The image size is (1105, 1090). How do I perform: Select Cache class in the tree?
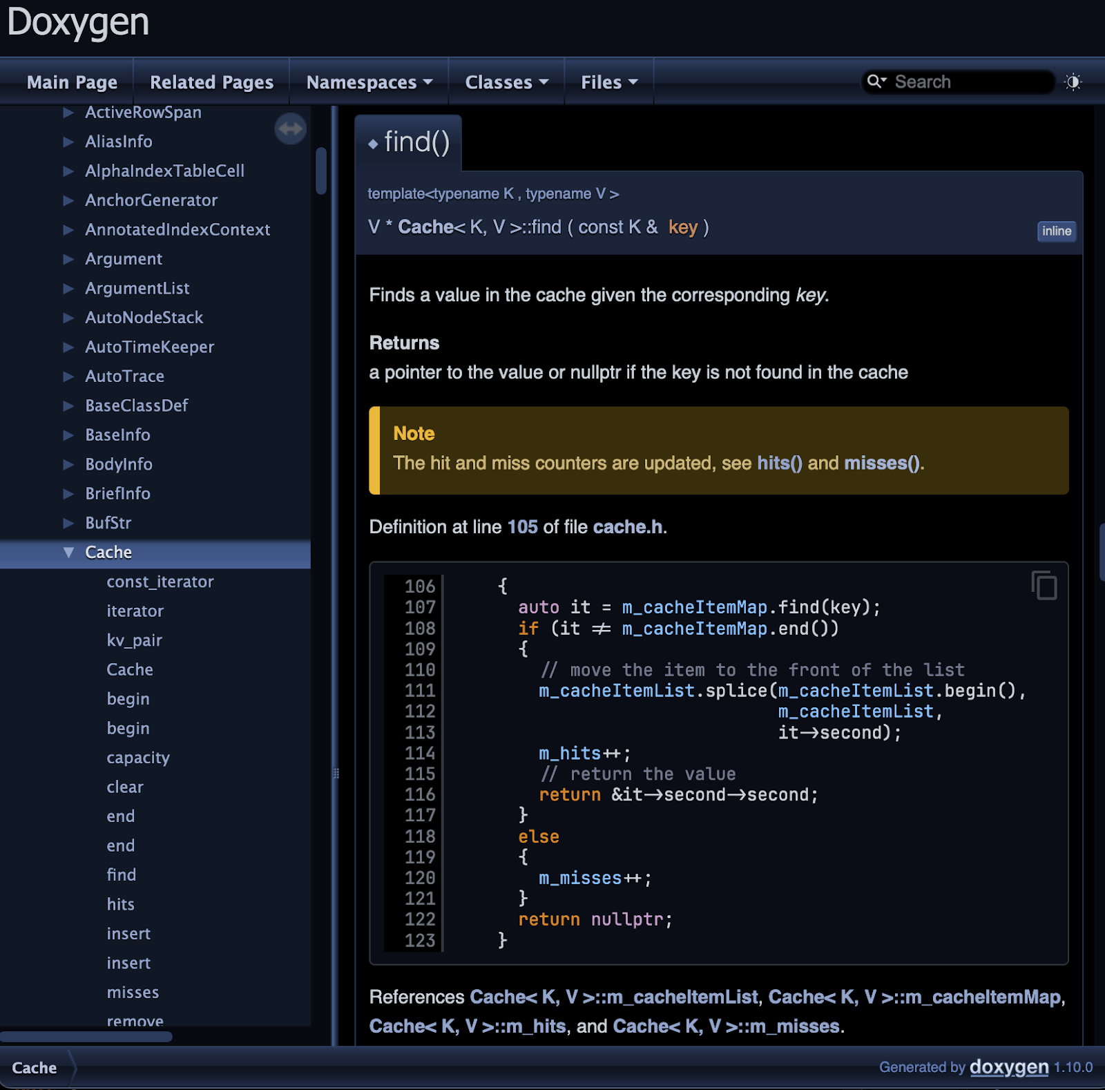(108, 553)
